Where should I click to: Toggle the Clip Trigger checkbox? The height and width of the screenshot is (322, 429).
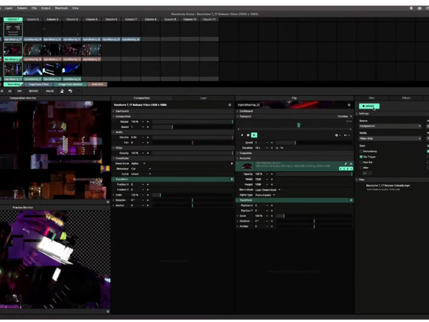tap(361, 157)
